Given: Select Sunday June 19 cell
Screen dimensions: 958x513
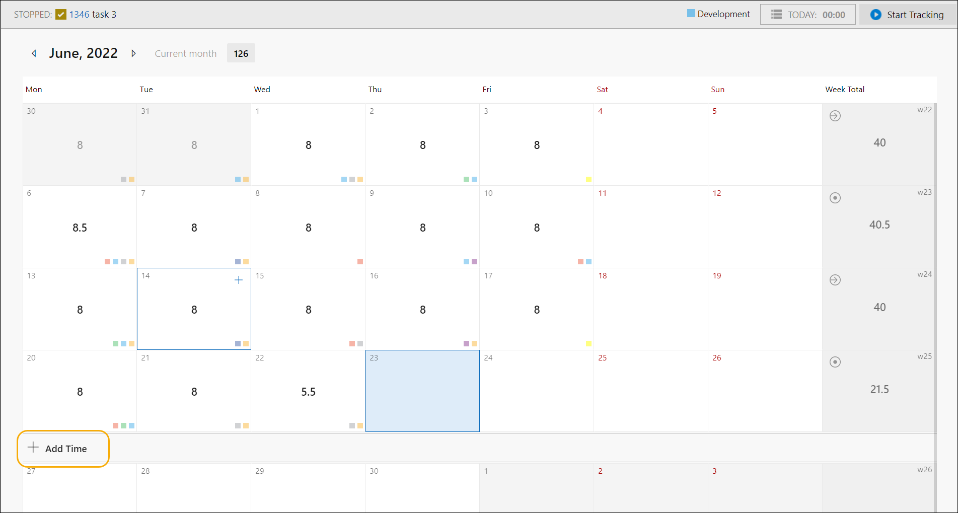Looking at the screenshot, I should point(765,309).
